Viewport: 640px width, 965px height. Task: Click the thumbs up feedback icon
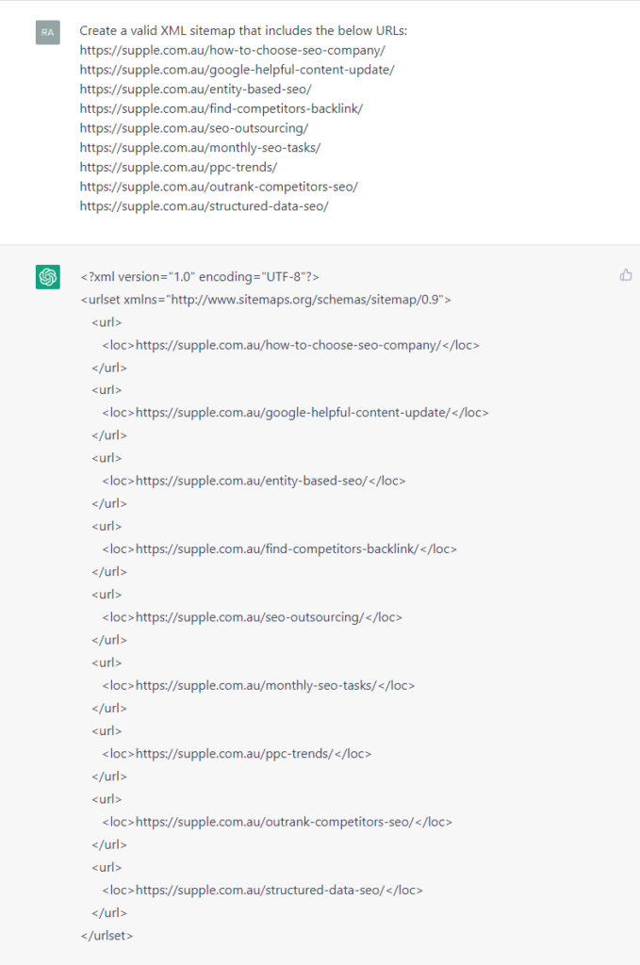click(626, 275)
